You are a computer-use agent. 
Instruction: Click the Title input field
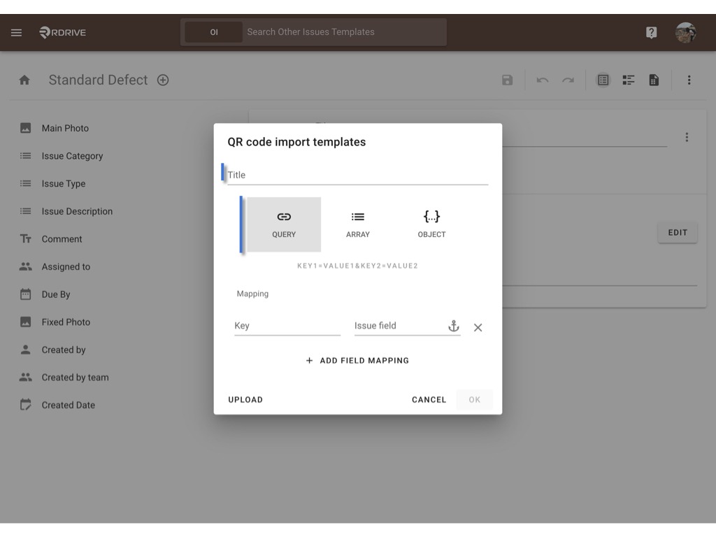pos(358,175)
